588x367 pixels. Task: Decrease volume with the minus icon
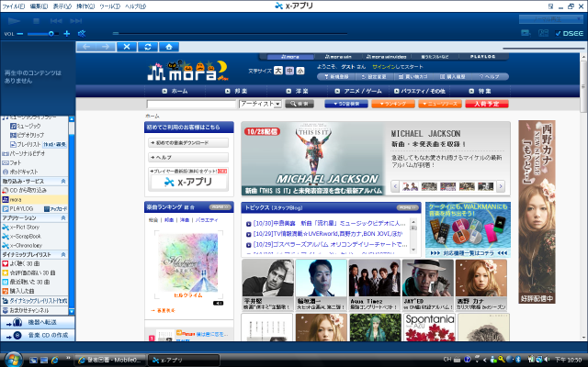click(x=20, y=34)
